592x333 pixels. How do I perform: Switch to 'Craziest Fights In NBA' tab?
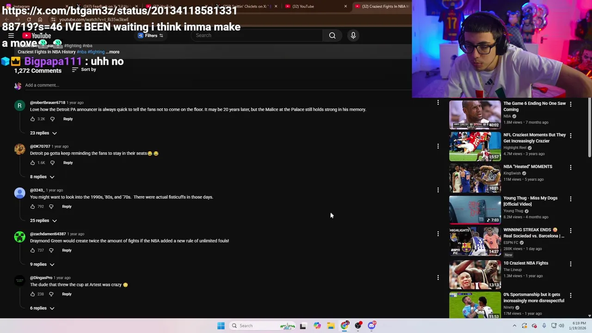383,6
